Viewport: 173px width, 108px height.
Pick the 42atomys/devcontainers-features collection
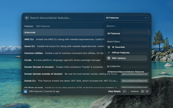(126, 72)
